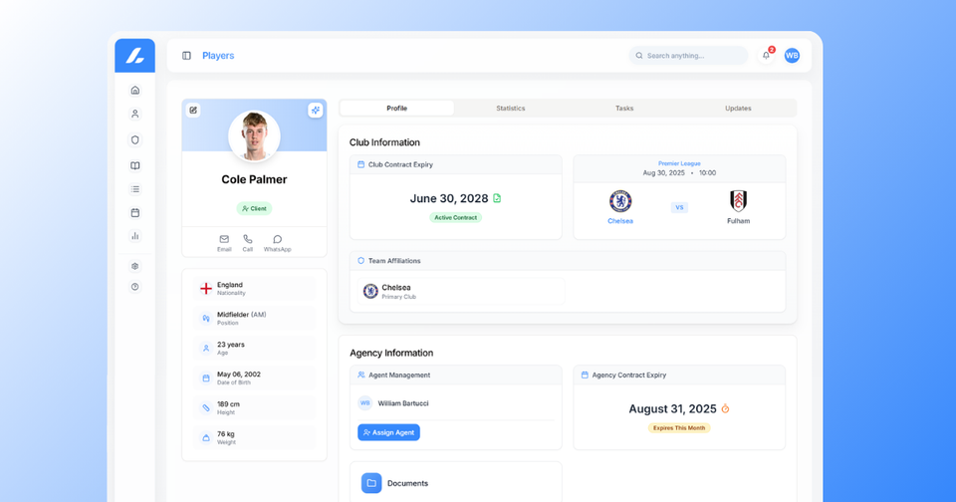Click the Assign Agent button
Image resolution: width=956 pixels, height=502 pixels.
388,432
